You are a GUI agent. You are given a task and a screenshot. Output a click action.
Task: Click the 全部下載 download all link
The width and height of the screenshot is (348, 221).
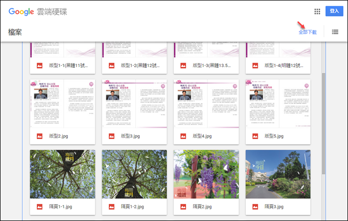coord(308,32)
